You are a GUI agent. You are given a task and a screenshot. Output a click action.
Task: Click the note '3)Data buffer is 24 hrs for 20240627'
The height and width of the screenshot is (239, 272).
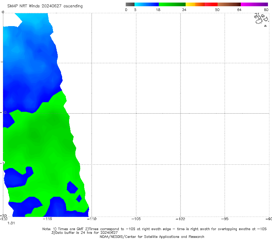click(85, 233)
